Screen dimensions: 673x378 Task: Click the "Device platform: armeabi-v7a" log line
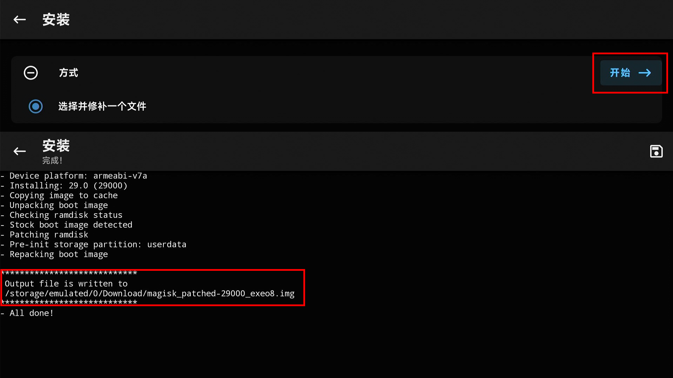[78, 176]
